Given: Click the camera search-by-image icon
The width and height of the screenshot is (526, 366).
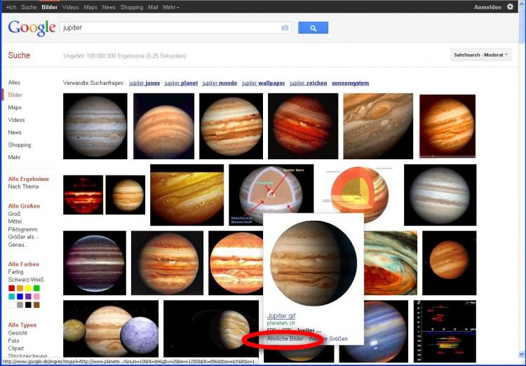Looking at the screenshot, I should [x=285, y=28].
